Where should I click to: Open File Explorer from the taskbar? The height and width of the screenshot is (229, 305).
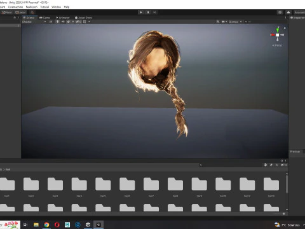pyautogui.click(x=36, y=225)
